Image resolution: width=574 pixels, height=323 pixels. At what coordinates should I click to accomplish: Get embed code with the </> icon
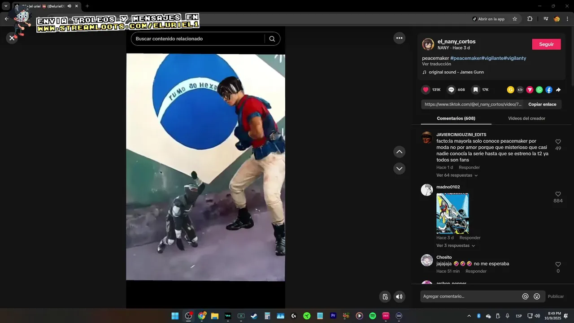pos(520,90)
